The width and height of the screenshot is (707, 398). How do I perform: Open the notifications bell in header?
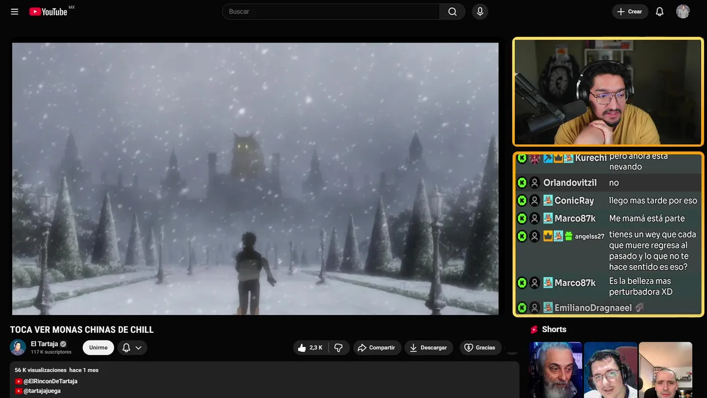[659, 12]
